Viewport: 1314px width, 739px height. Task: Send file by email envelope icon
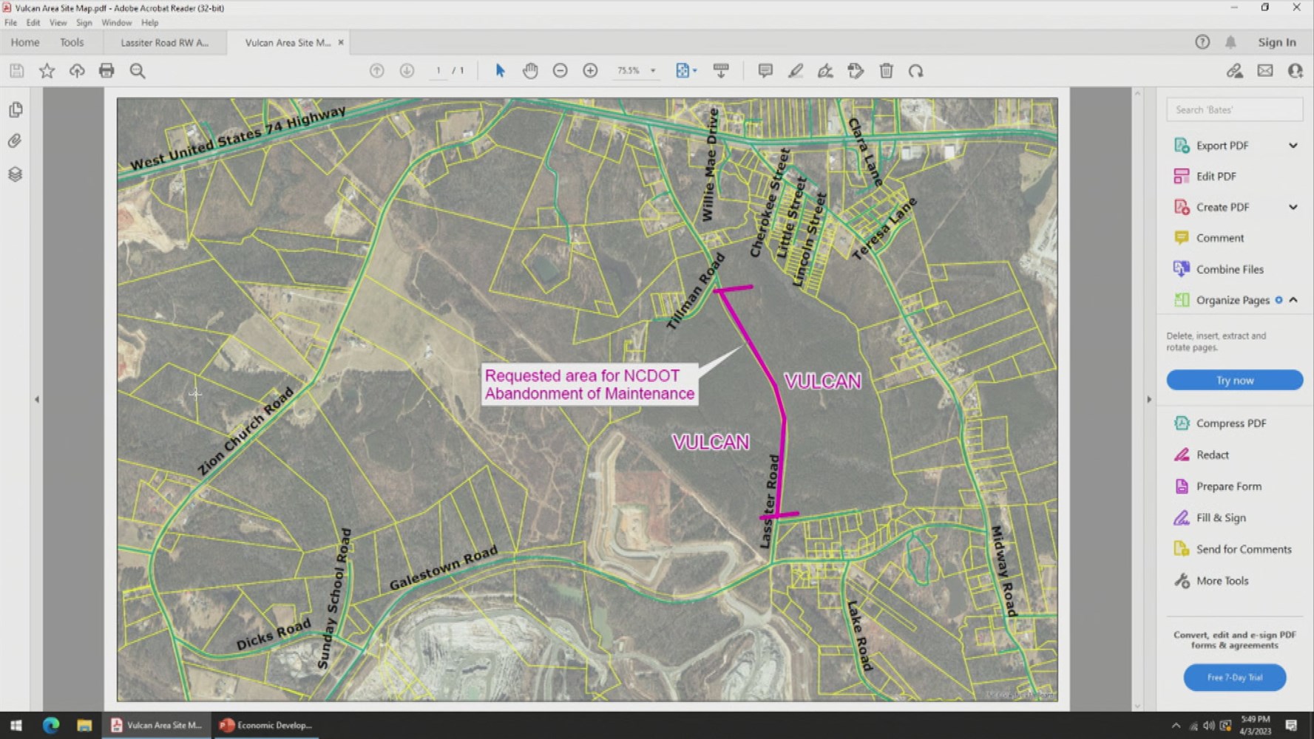pyautogui.click(x=1265, y=71)
